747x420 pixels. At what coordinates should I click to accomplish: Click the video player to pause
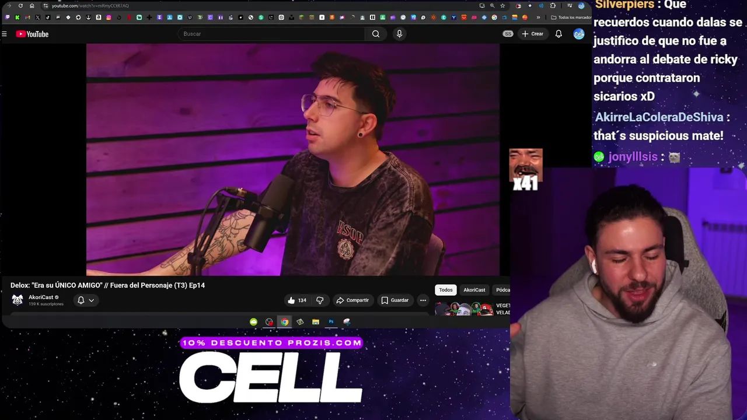point(293,159)
